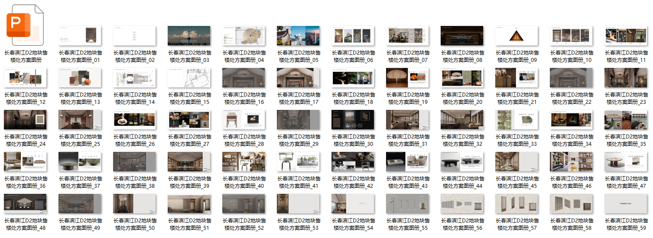Select thumbnail image 楼处方案图册_37

pos(80,161)
